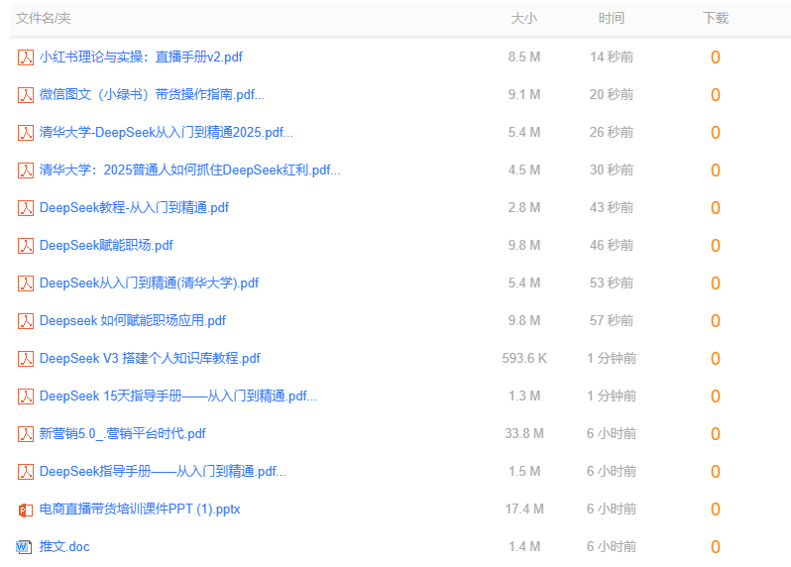
Task: Click the 53 秒前 time value
Action: click(x=612, y=283)
